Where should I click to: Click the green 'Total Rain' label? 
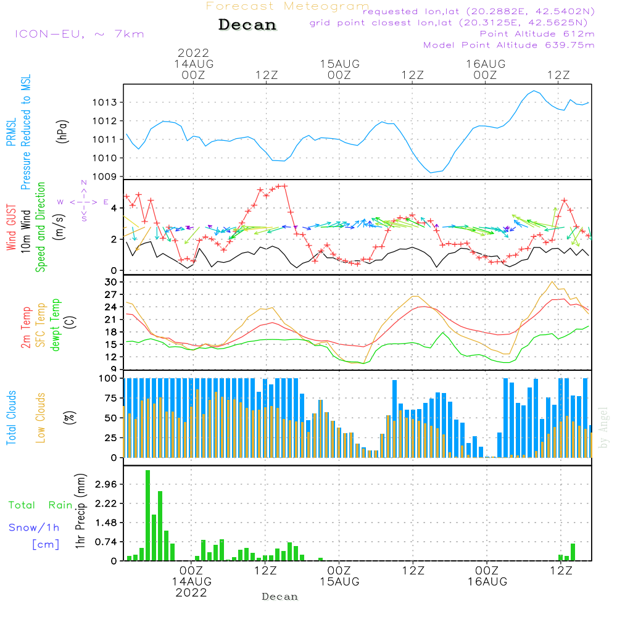click(41, 505)
